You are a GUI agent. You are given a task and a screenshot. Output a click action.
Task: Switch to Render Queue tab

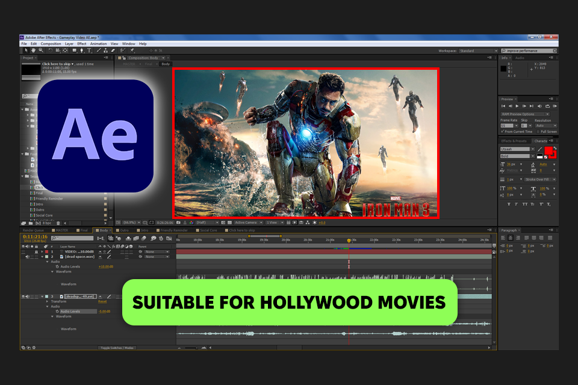click(33, 230)
